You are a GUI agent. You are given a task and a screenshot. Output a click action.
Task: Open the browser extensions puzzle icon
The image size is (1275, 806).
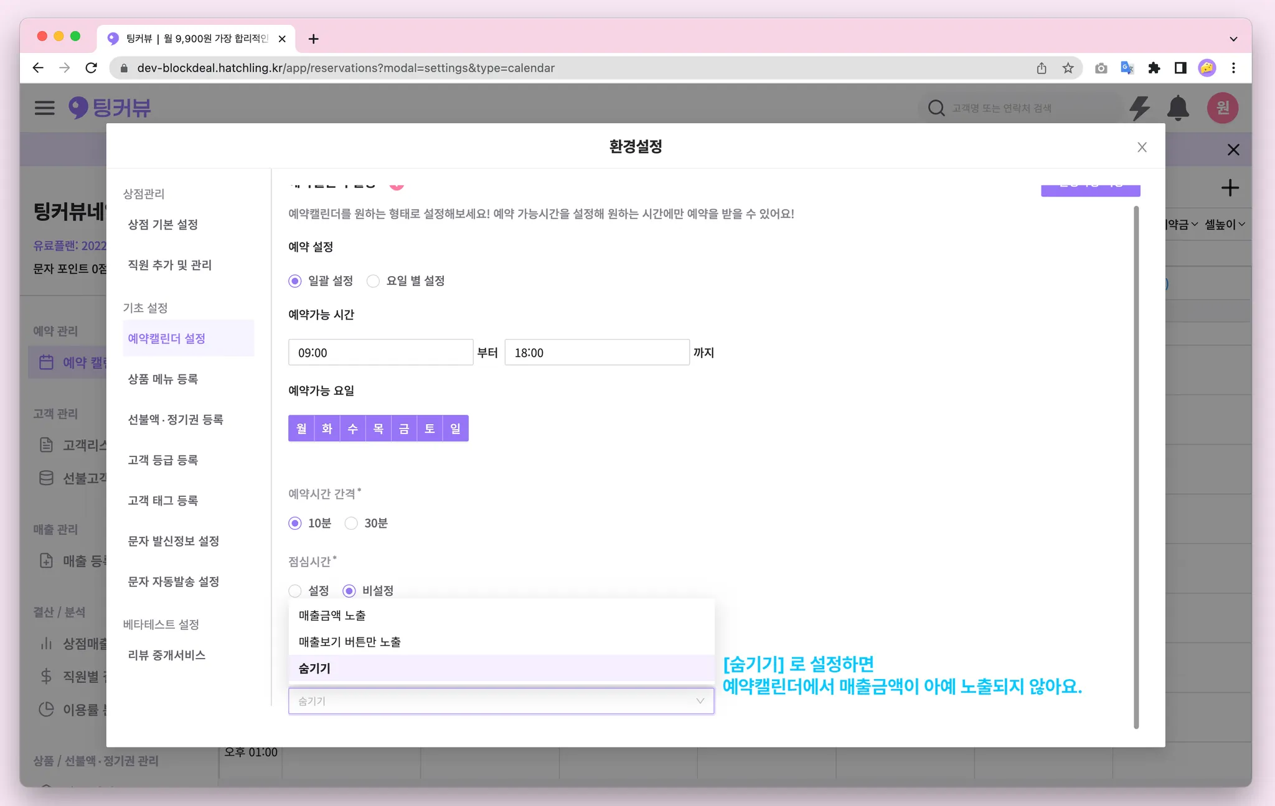(x=1154, y=68)
